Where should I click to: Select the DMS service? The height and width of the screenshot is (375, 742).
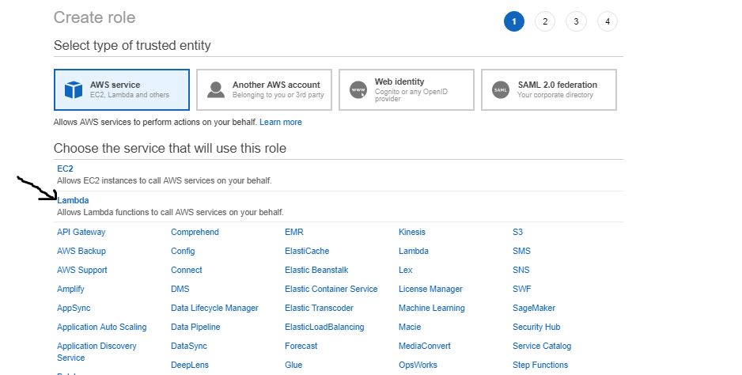pos(180,289)
